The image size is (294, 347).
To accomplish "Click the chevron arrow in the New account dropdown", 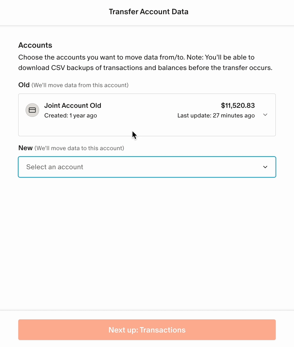I will pyautogui.click(x=265, y=167).
